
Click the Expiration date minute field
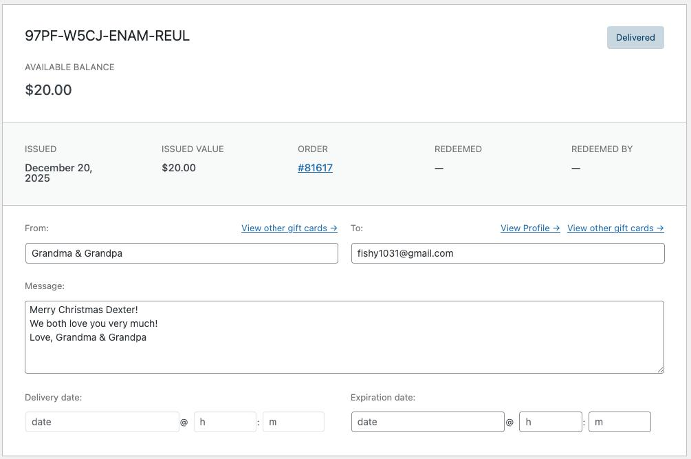tap(619, 422)
